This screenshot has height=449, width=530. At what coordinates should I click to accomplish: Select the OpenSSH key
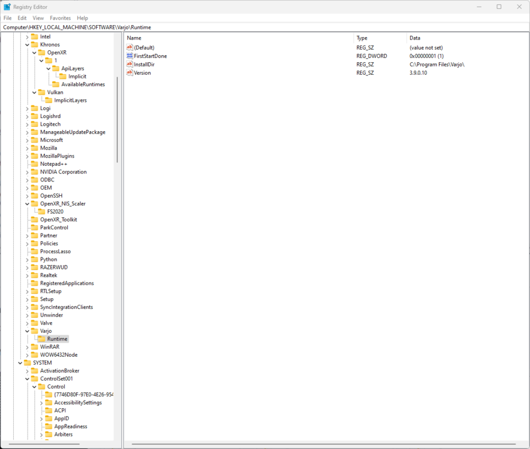pyautogui.click(x=51, y=196)
